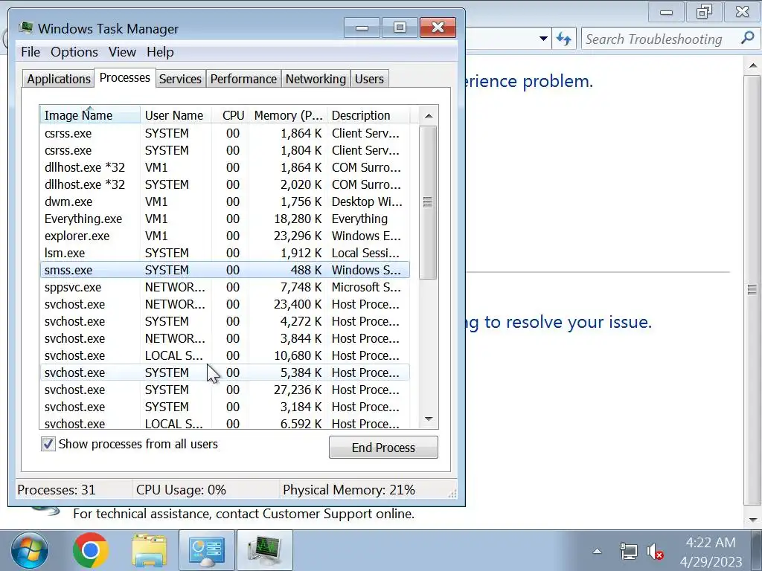Viewport: 762px width, 571px height.
Task: Sort by User Name column header
Action: coord(176,115)
